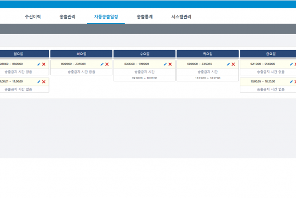Go to the 송출통계 tab
The height and width of the screenshot is (198, 296).
click(x=144, y=16)
